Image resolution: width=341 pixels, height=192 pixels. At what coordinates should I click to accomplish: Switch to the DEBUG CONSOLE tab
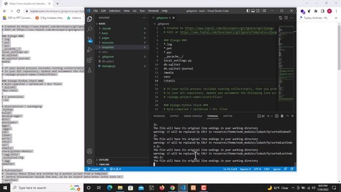pos(193,116)
